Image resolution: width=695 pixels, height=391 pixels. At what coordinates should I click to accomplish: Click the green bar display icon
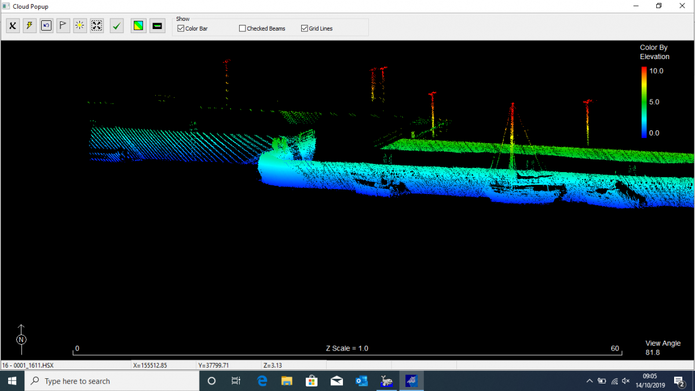click(156, 25)
